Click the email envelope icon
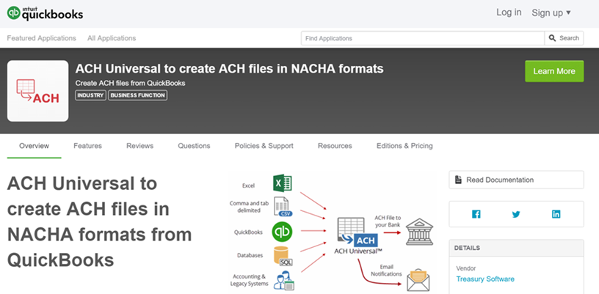This screenshot has width=599, height=294. (418, 280)
